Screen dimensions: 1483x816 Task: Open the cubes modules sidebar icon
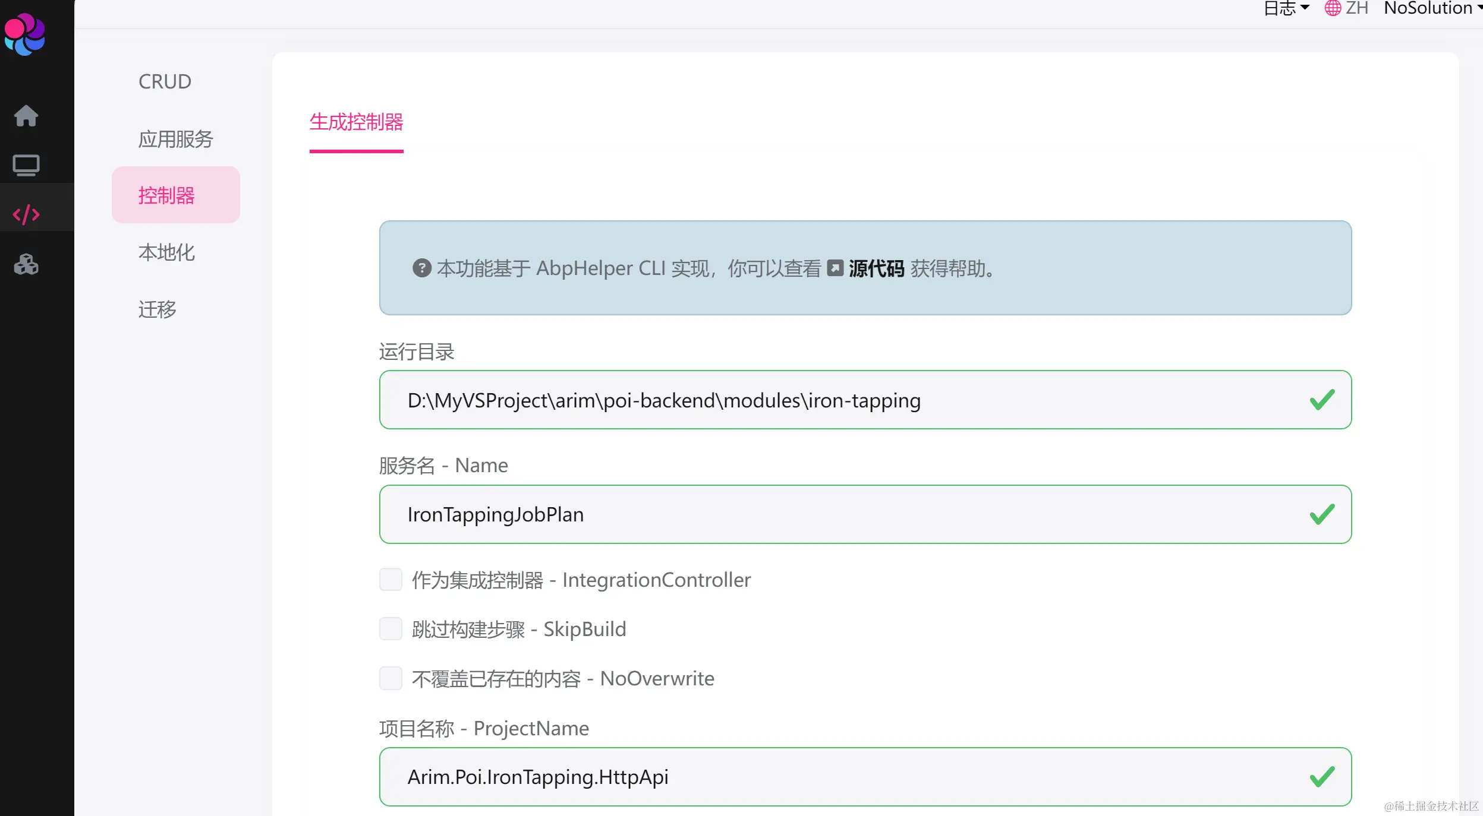point(26,264)
